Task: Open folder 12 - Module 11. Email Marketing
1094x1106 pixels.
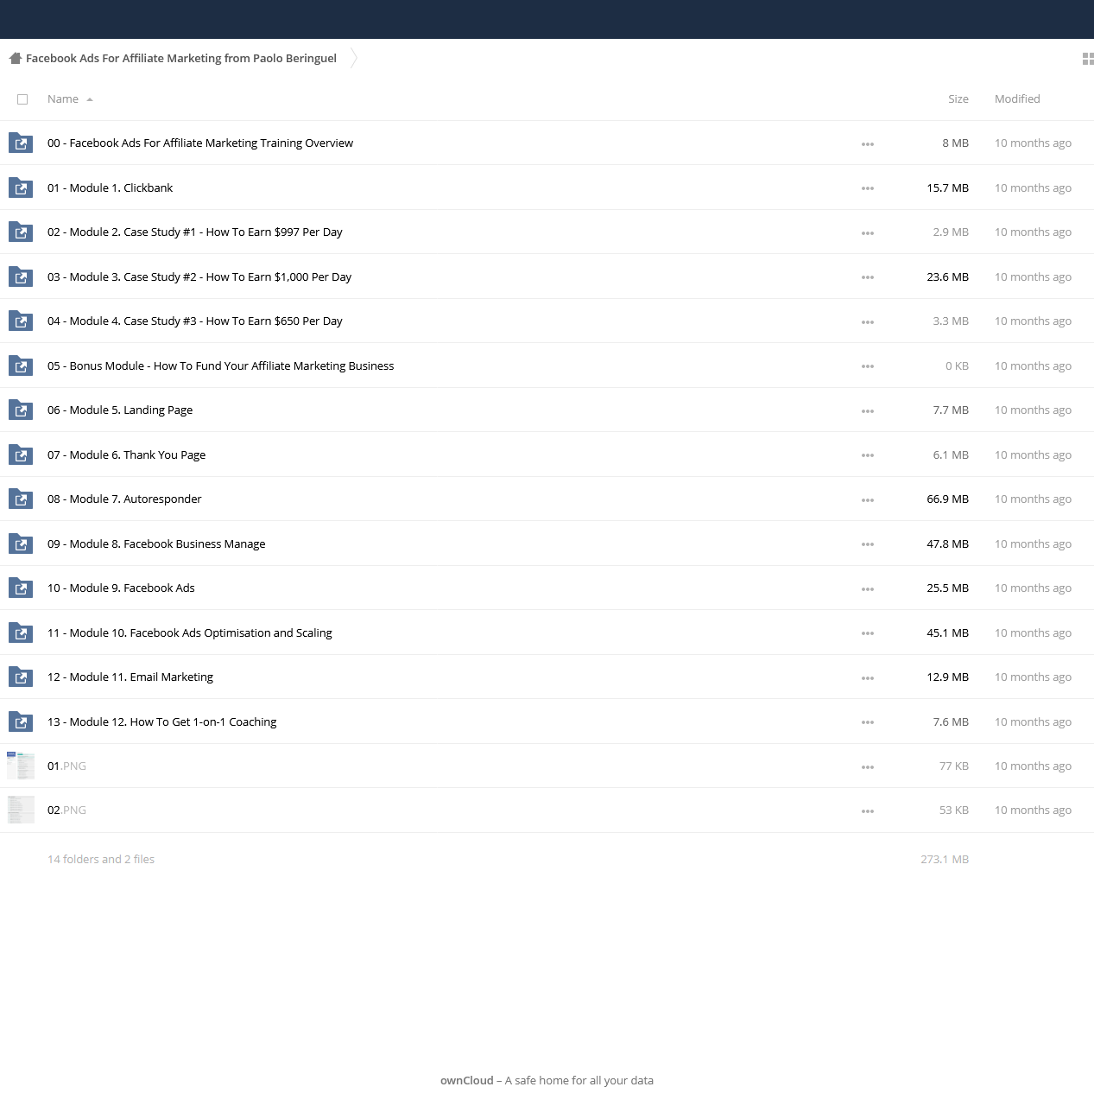Action: (130, 677)
